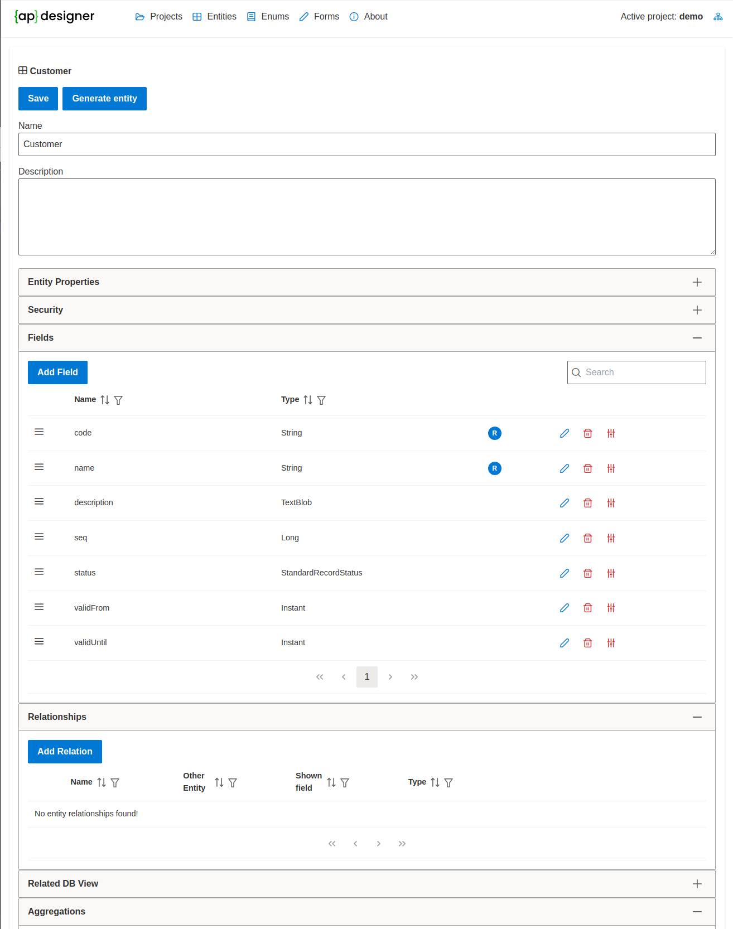This screenshot has height=929, width=733.
Task: Click the filter icon beside Fields Name column
Action: click(x=118, y=400)
